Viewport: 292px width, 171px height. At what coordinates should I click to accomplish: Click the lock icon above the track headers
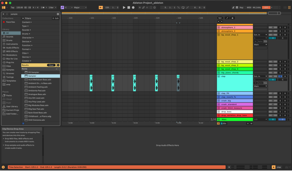pyautogui.click(x=232, y=18)
